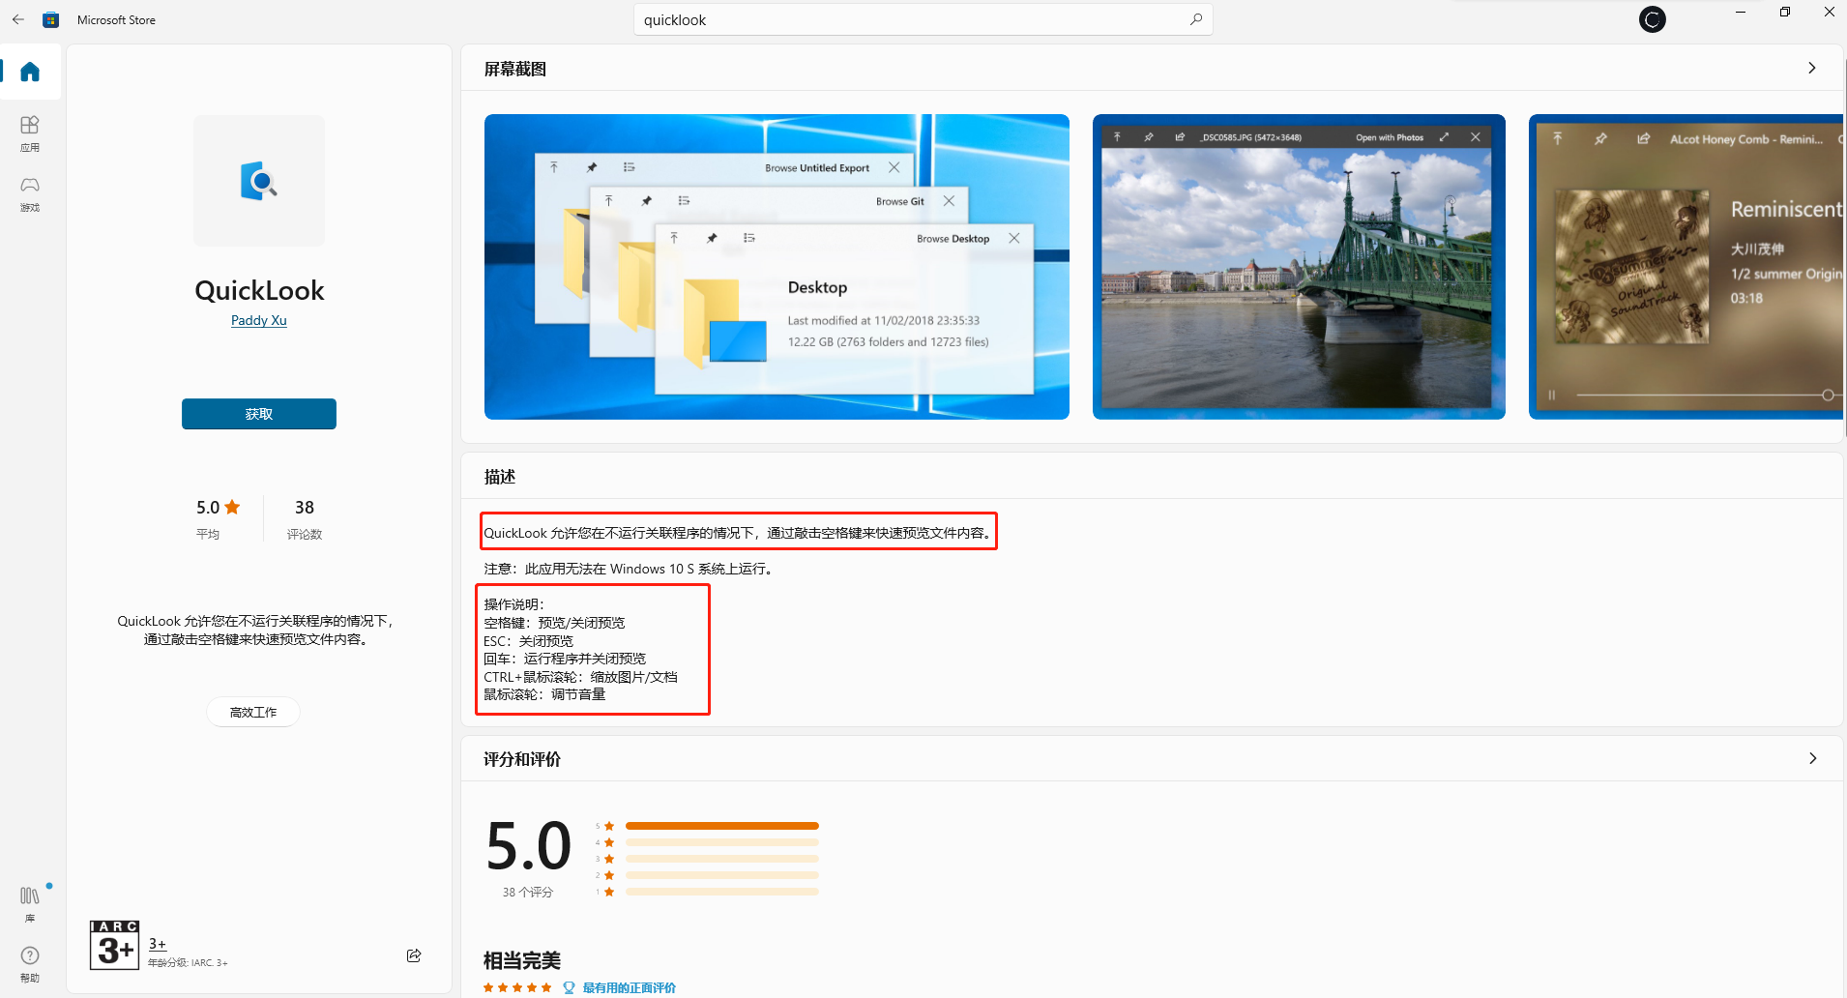1847x998 pixels.
Task: Open the Desktop folder preview screenshot
Action: [777, 267]
